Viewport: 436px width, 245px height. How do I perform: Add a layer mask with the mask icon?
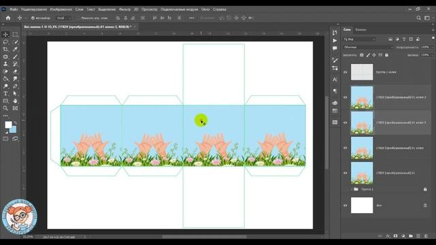click(395, 236)
